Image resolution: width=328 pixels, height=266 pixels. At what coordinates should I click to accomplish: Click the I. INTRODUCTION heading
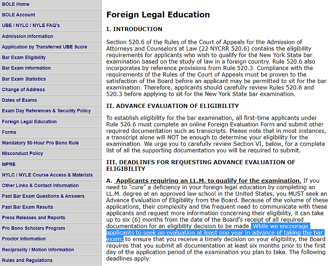click(134, 29)
